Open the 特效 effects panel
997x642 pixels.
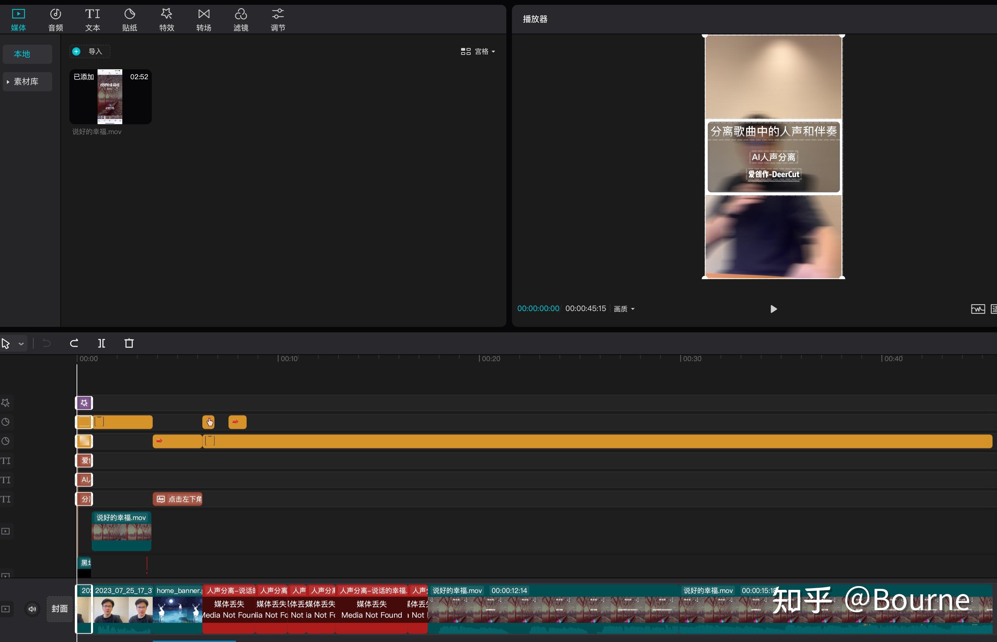point(166,19)
